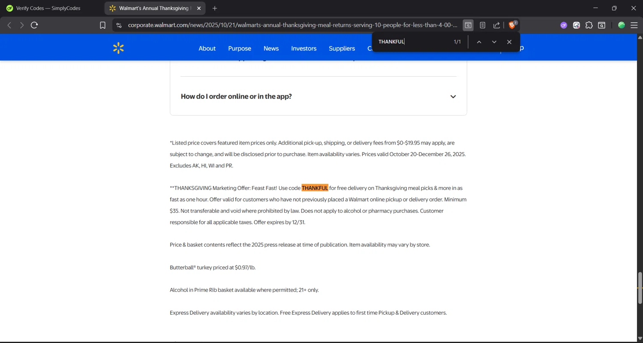
Task: Click the purple extension icon
Action: tap(564, 25)
